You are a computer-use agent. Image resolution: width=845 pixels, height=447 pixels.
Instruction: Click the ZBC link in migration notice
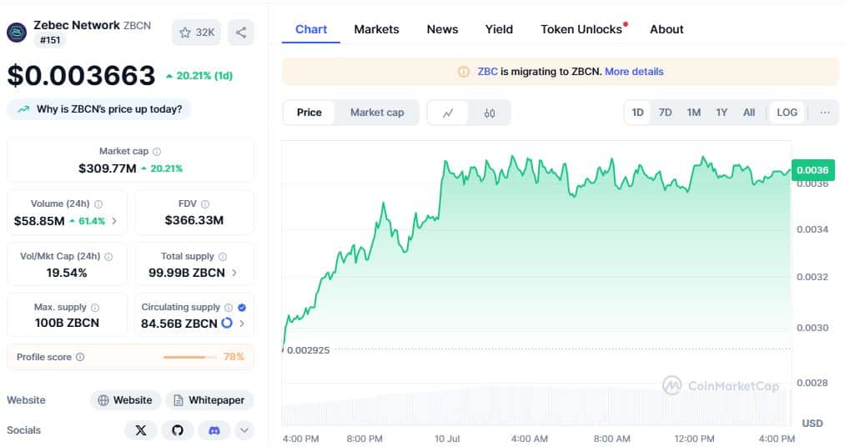[487, 72]
